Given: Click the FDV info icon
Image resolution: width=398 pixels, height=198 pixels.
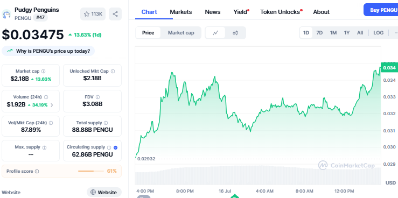Looking at the screenshot, I should click(x=97, y=97).
